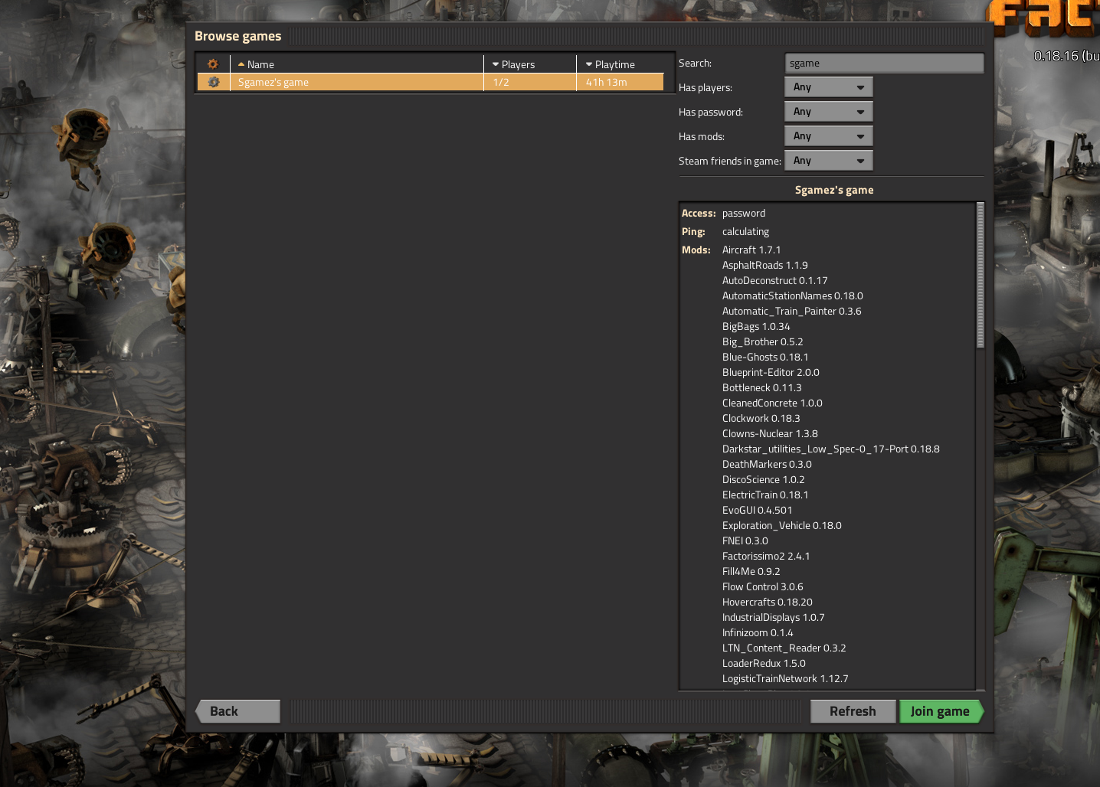1100x787 pixels.
Task: Click the DiscoScience 1.0.2 entry
Action: 763,479
